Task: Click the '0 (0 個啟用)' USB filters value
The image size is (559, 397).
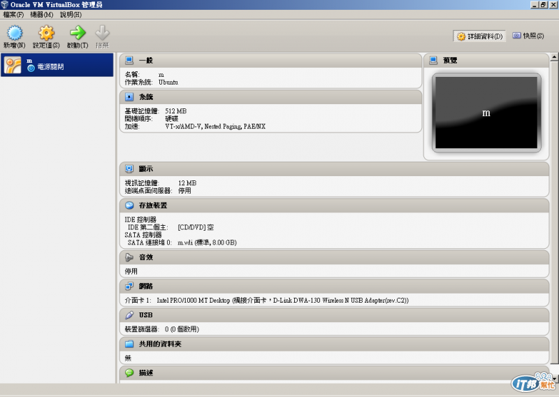Action: pyautogui.click(x=182, y=329)
